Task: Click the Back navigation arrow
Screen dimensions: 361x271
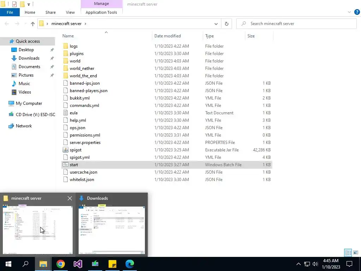Action: [7, 24]
